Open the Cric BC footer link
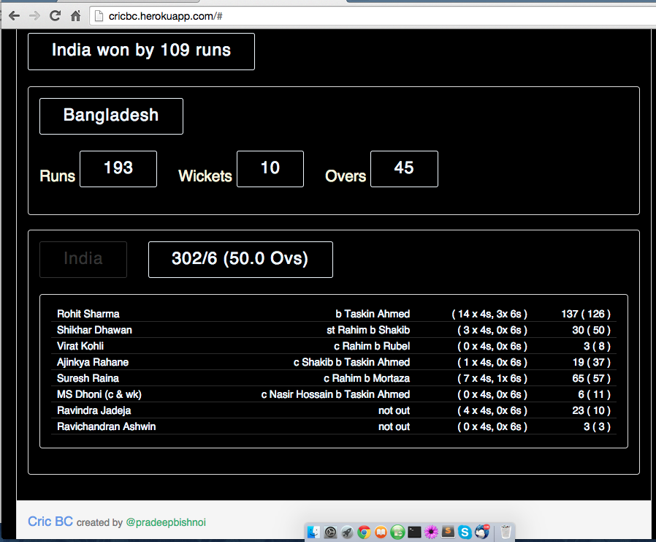The height and width of the screenshot is (542, 656). pos(50,522)
